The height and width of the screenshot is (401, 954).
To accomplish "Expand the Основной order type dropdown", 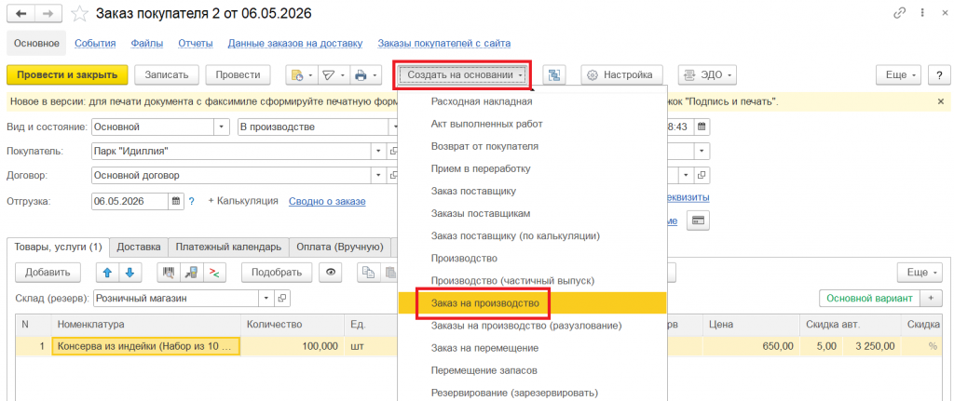I will point(221,127).
